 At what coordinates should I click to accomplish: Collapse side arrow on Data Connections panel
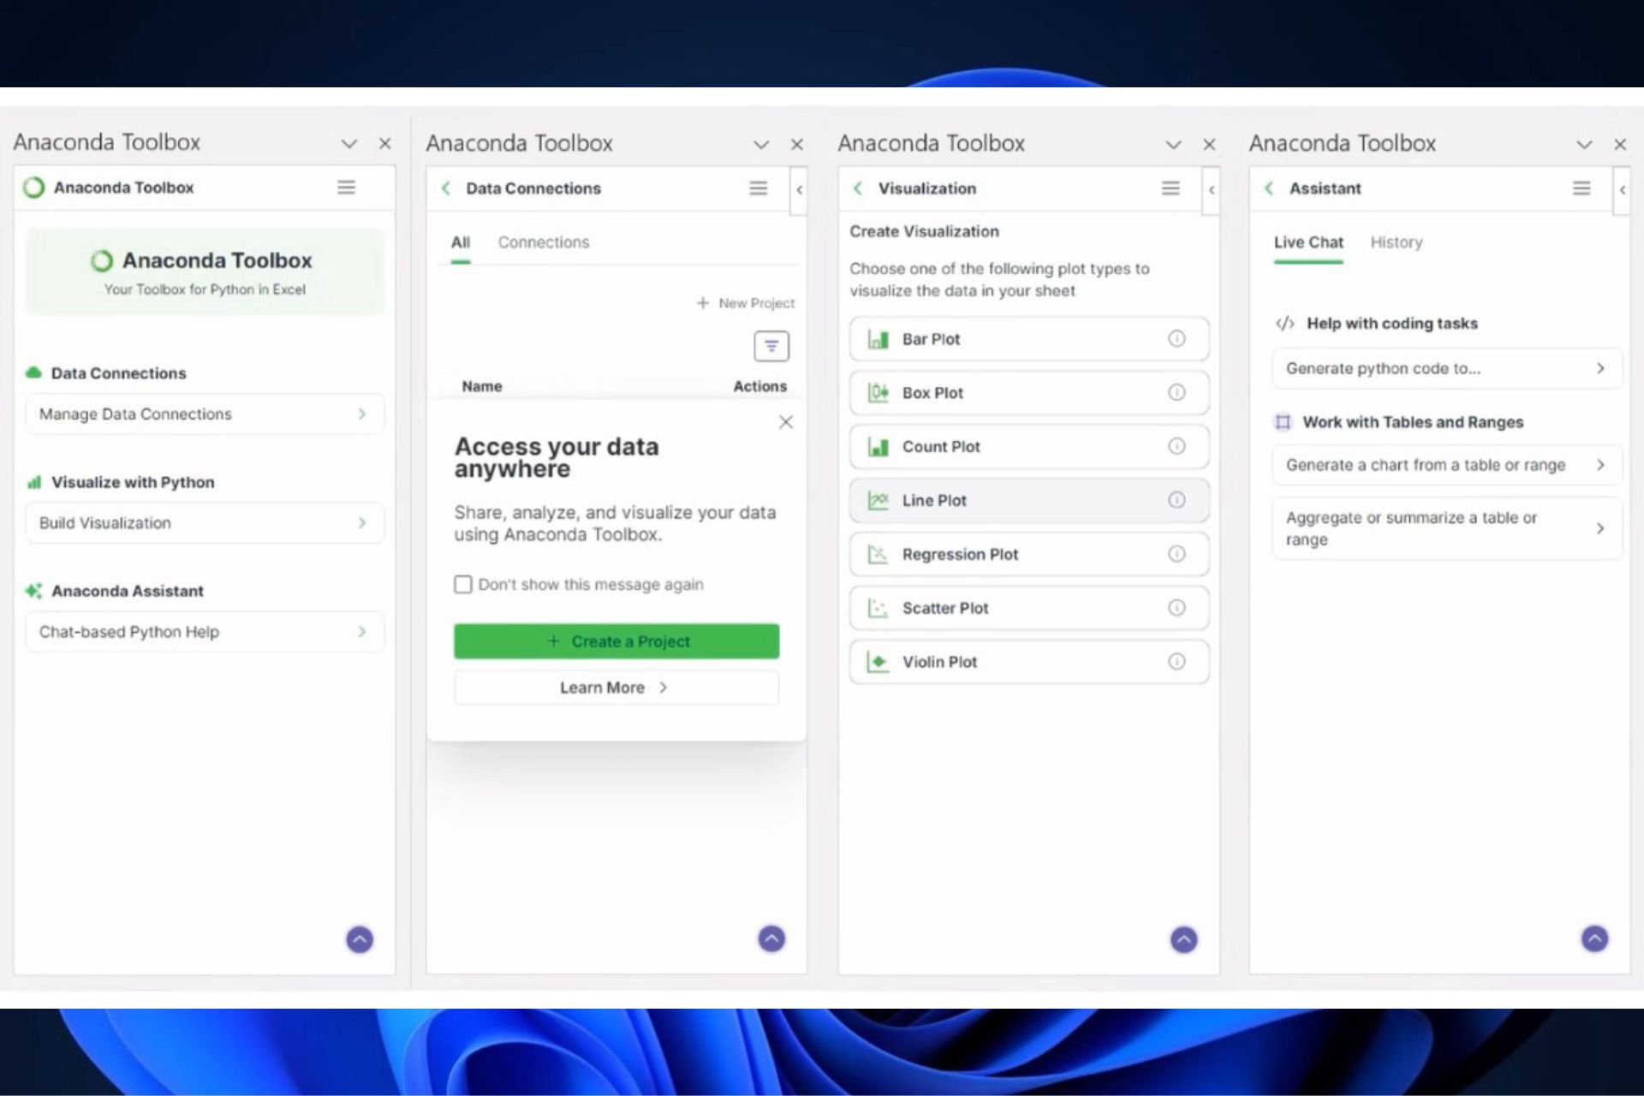tap(799, 189)
